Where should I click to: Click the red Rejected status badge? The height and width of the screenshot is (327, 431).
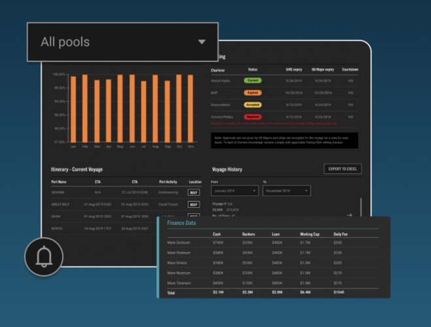point(252,117)
